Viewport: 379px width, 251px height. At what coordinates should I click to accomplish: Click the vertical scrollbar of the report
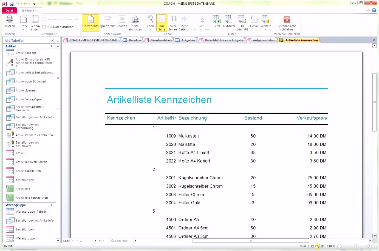tap(374, 103)
